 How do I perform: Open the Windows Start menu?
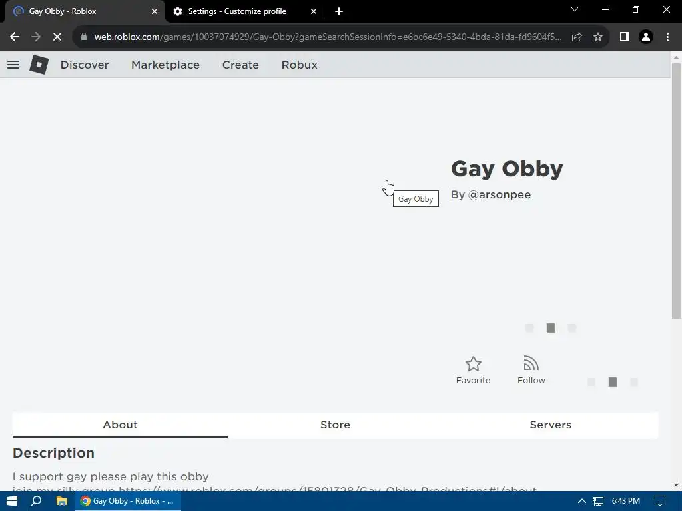tap(12, 501)
